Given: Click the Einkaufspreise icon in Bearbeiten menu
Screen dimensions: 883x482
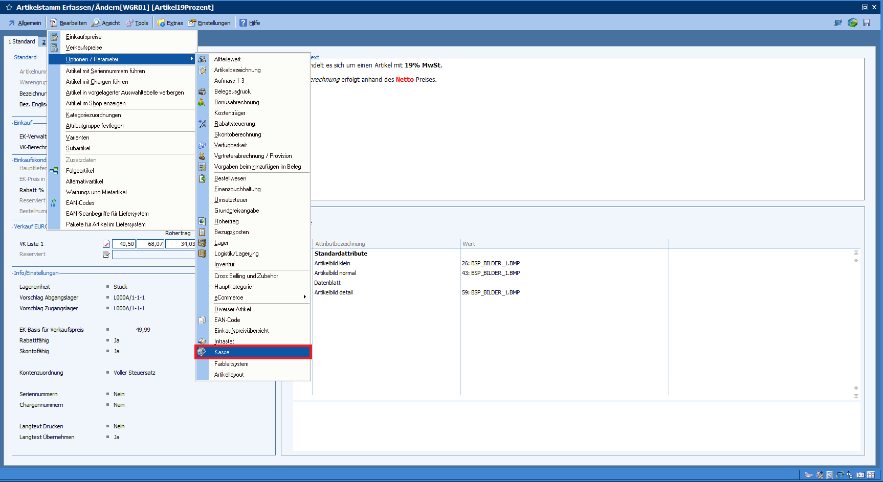Looking at the screenshot, I should coord(54,37).
